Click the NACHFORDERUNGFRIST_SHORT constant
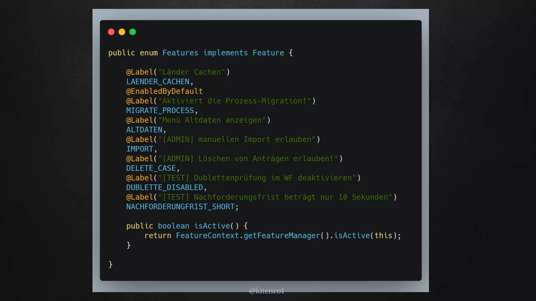This screenshot has width=536, height=301. (x=180, y=207)
